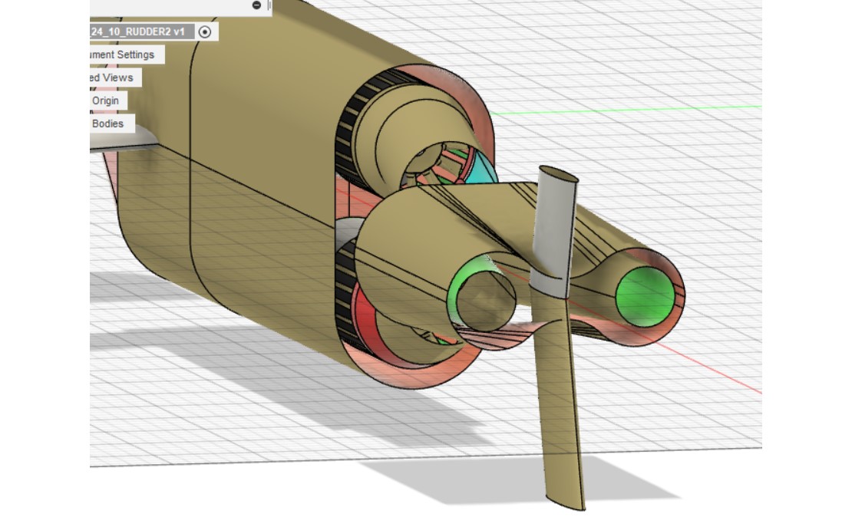This screenshot has width=852, height=517.
Task: Select the 24_10_RUDDER2 v1 document node
Action: pos(141,31)
